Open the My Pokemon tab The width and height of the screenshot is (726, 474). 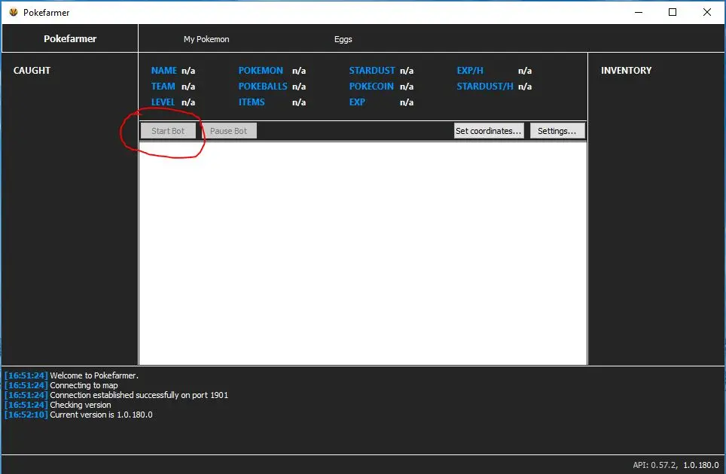point(206,39)
